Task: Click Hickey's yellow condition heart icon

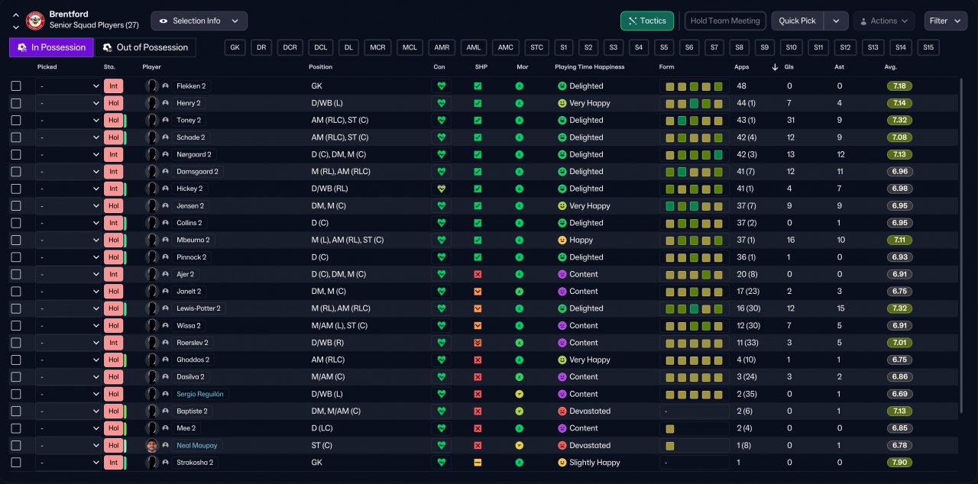Action: click(441, 189)
